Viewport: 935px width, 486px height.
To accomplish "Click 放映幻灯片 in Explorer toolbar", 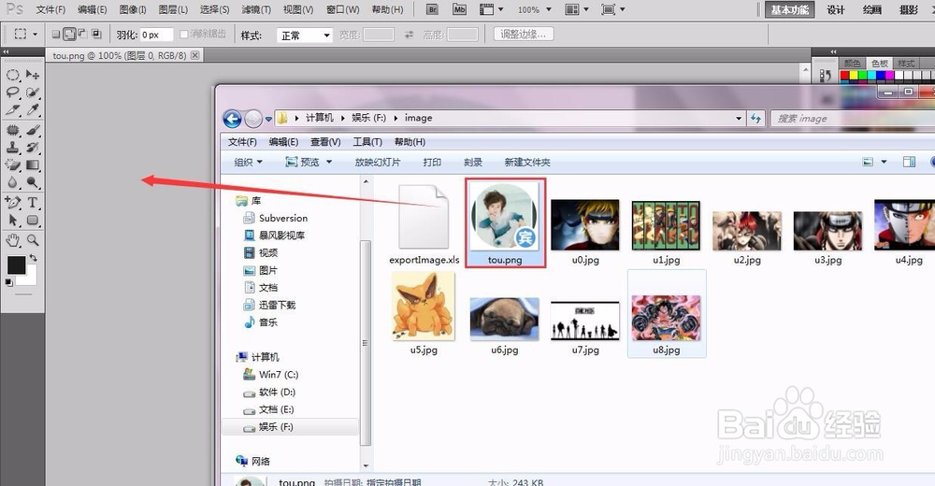I will click(378, 163).
